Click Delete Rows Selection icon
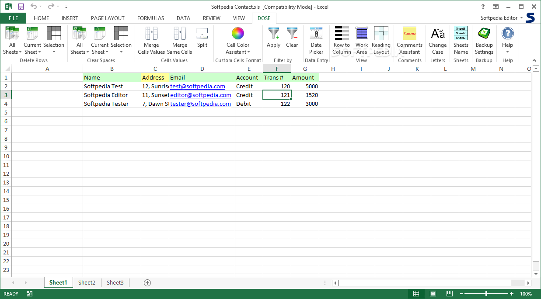Screen dimensions: 541x299 point(54,34)
